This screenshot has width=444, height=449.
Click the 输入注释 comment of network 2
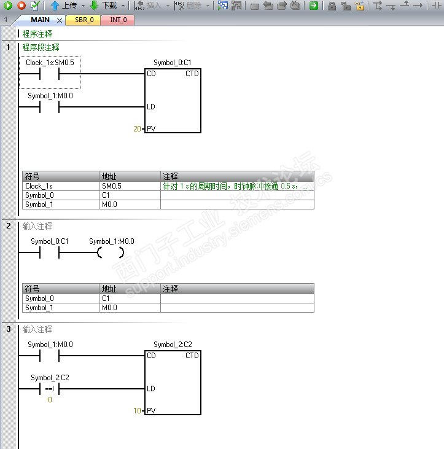click(x=37, y=226)
